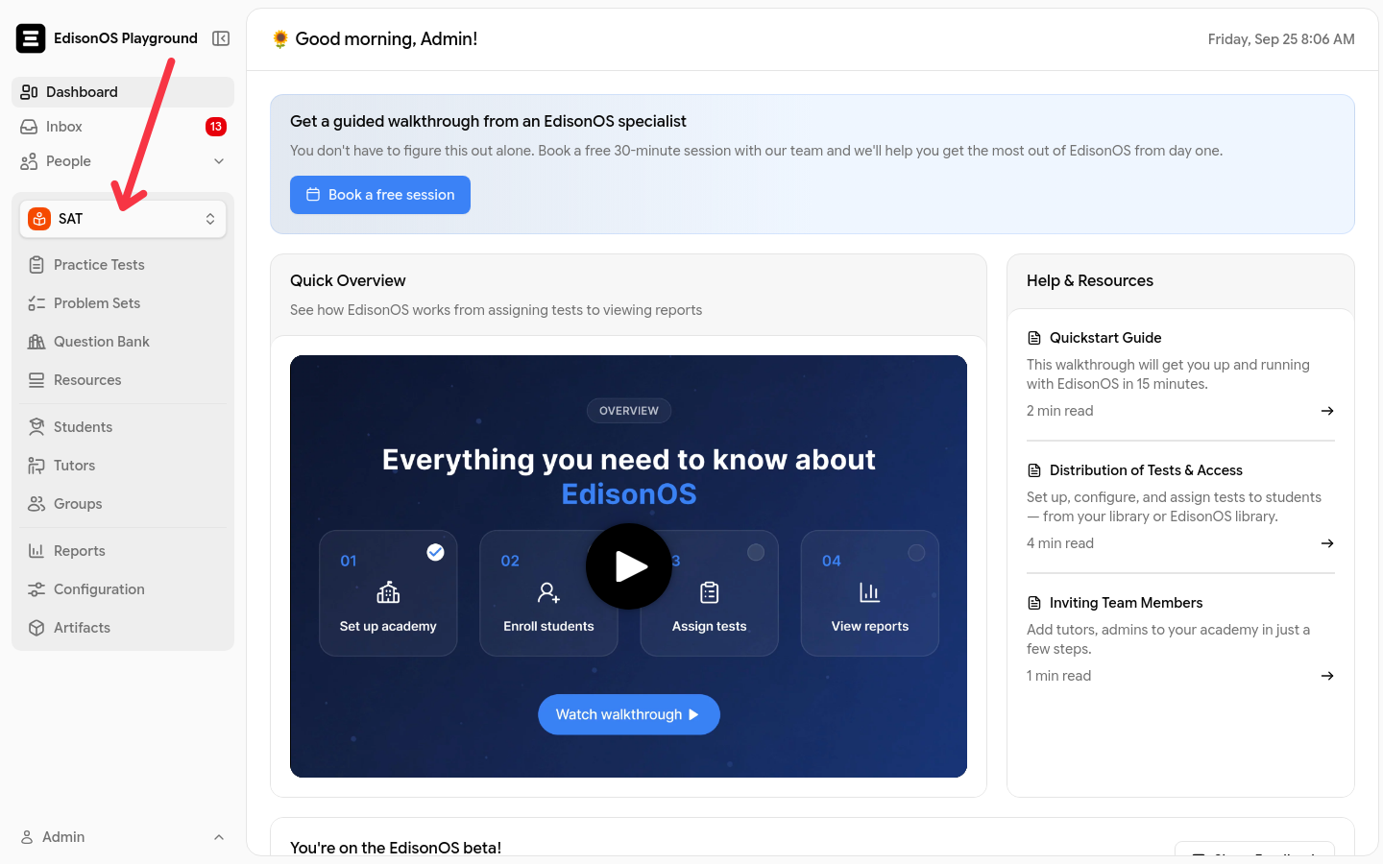Click the Tutors icon in sidebar

point(36,466)
